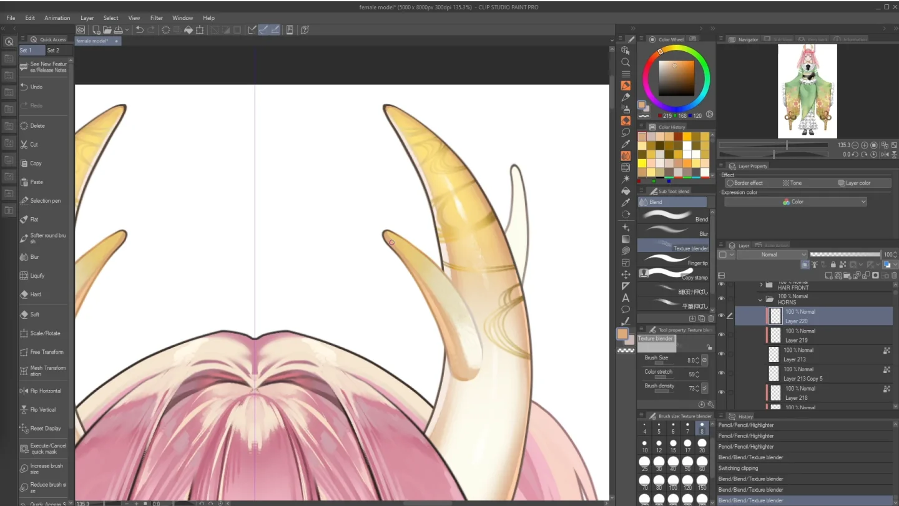Select Copy stamp sub tool

pyautogui.click(x=674, y=274)
